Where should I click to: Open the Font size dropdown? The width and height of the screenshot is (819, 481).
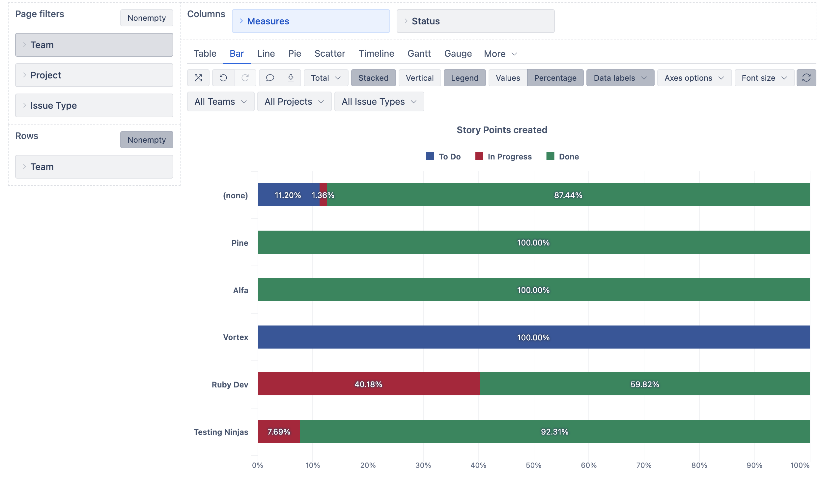point(764,78)
